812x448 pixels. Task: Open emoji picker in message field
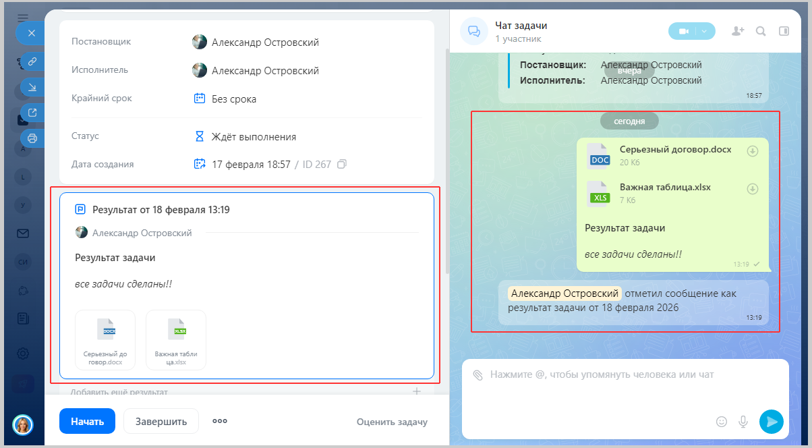pos(722,422)
